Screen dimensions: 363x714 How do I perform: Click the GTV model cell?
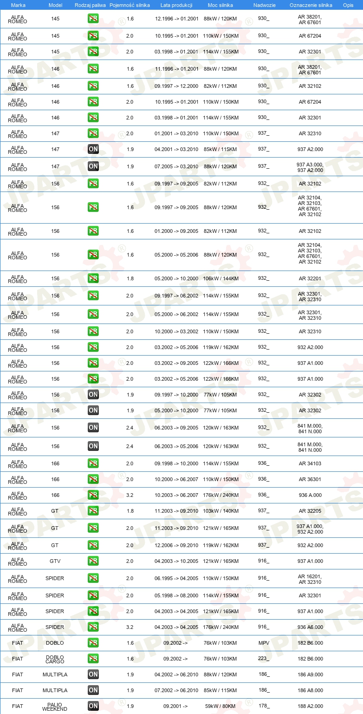coord(55,561)
